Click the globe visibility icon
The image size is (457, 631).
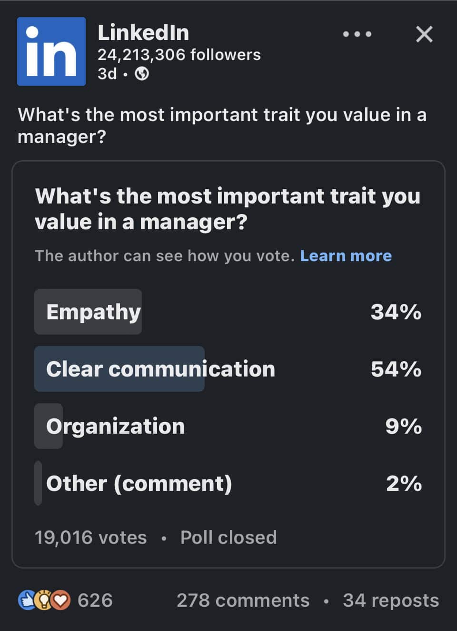[x=142, y=74]
